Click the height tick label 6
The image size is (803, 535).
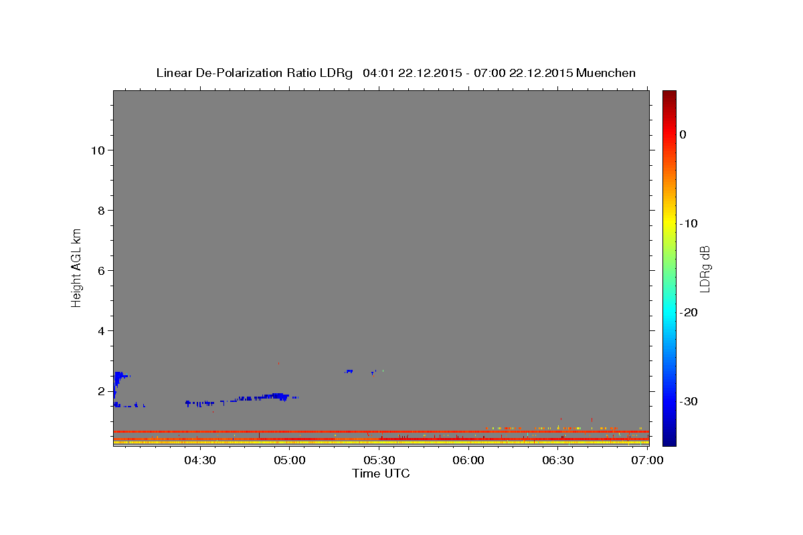click(102, 271)
